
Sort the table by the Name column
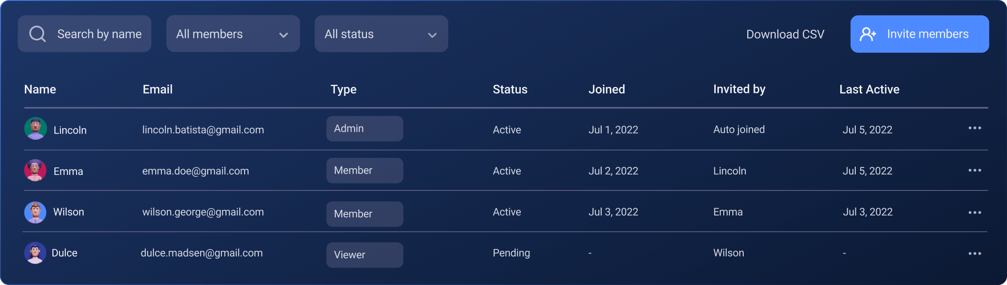(x=40, y=89)
